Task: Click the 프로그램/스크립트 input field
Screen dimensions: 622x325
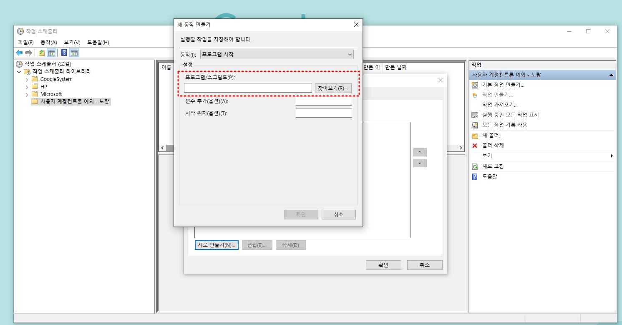Action: (x=248, y=88)
